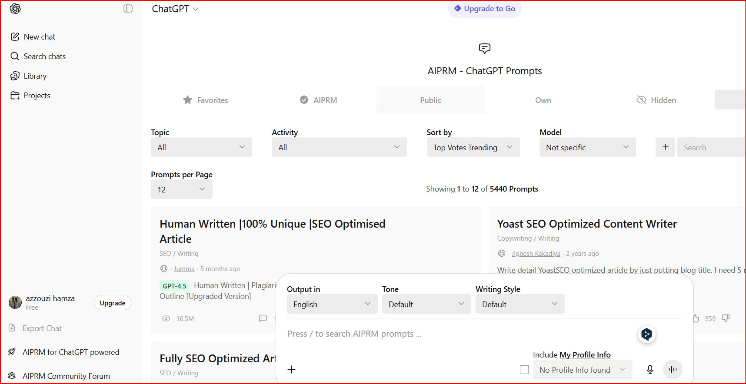Screen dimensions: 746x384
Task: Enable the Include My Profile Info checkbox
Action: coord(524,370)
